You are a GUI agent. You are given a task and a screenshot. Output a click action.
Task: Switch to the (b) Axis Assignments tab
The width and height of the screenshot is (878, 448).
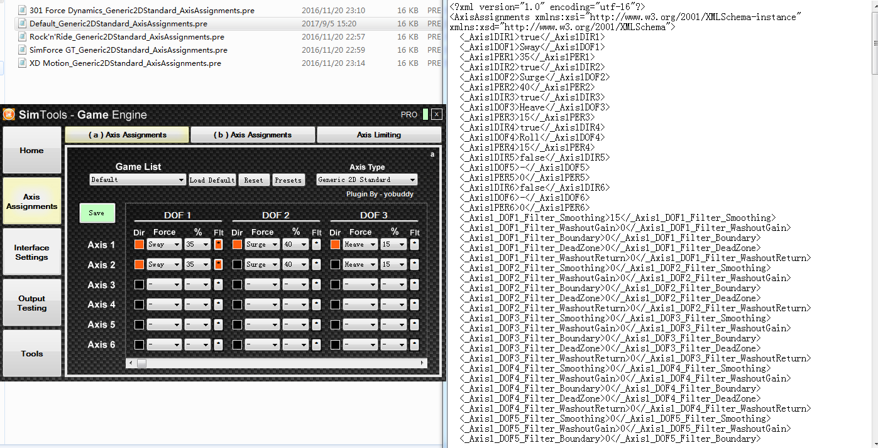[253, 135]
